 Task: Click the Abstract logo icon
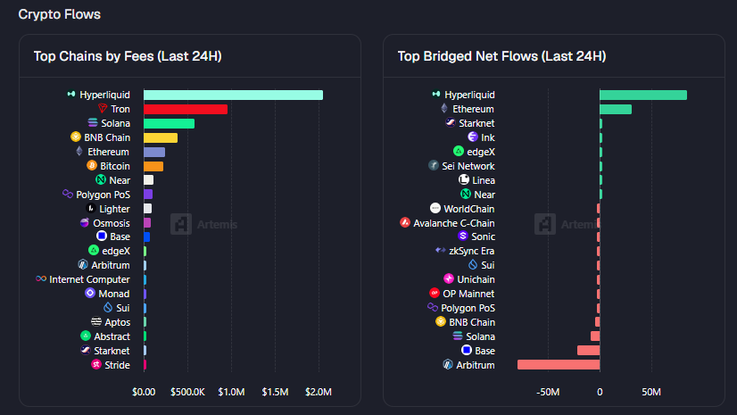point(86,336)
